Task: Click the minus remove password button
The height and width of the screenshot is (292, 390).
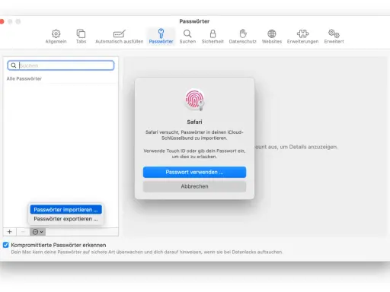Action: (x=23, y=232)
